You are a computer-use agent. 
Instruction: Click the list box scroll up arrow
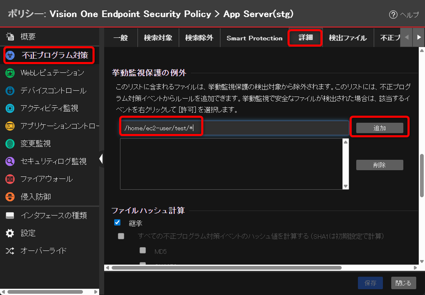[x=345, y=142]
